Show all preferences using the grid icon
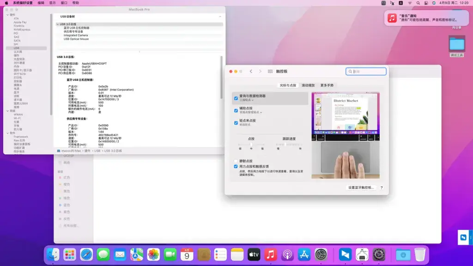This screenshot has height=266, width=473. click(x=270, y=72)
